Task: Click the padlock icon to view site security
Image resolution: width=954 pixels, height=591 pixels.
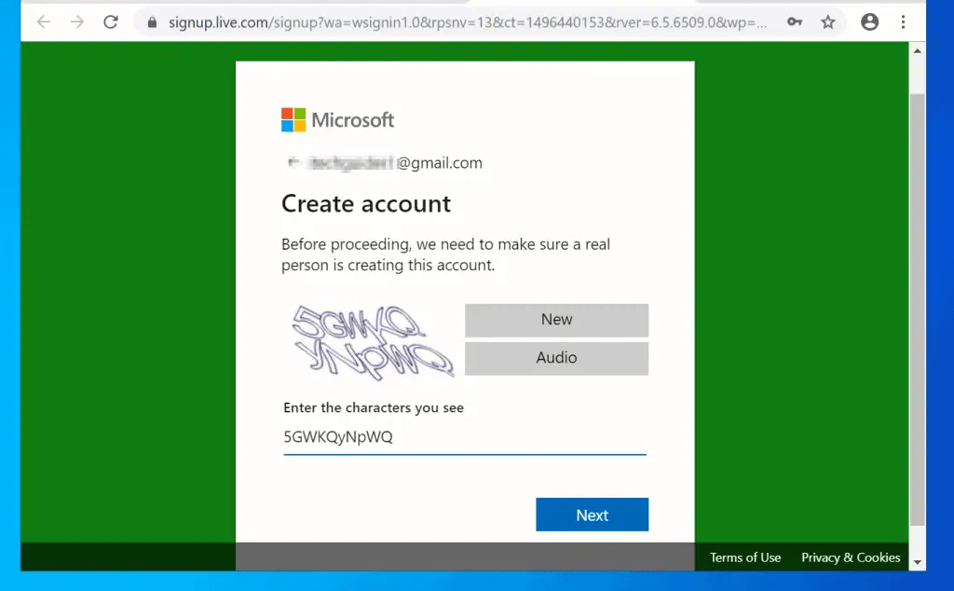Action: [151, 21]
